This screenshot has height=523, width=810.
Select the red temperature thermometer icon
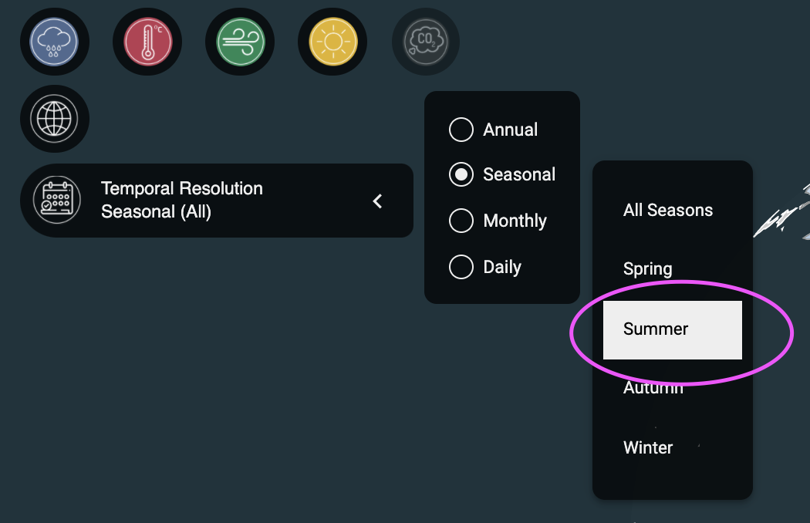click(x=148, y=42)
